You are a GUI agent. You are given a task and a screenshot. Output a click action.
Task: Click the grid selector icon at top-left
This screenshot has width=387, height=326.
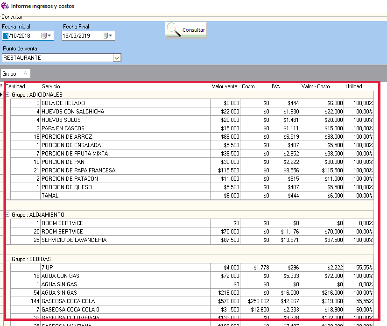tap(2, 86)
